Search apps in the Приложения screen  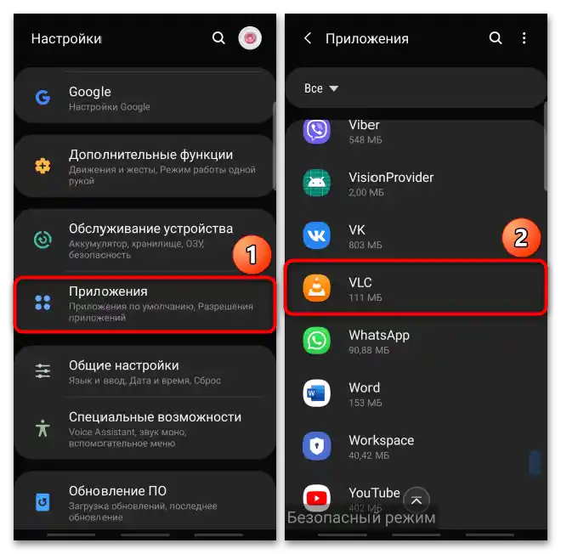[x=496, y=38]
